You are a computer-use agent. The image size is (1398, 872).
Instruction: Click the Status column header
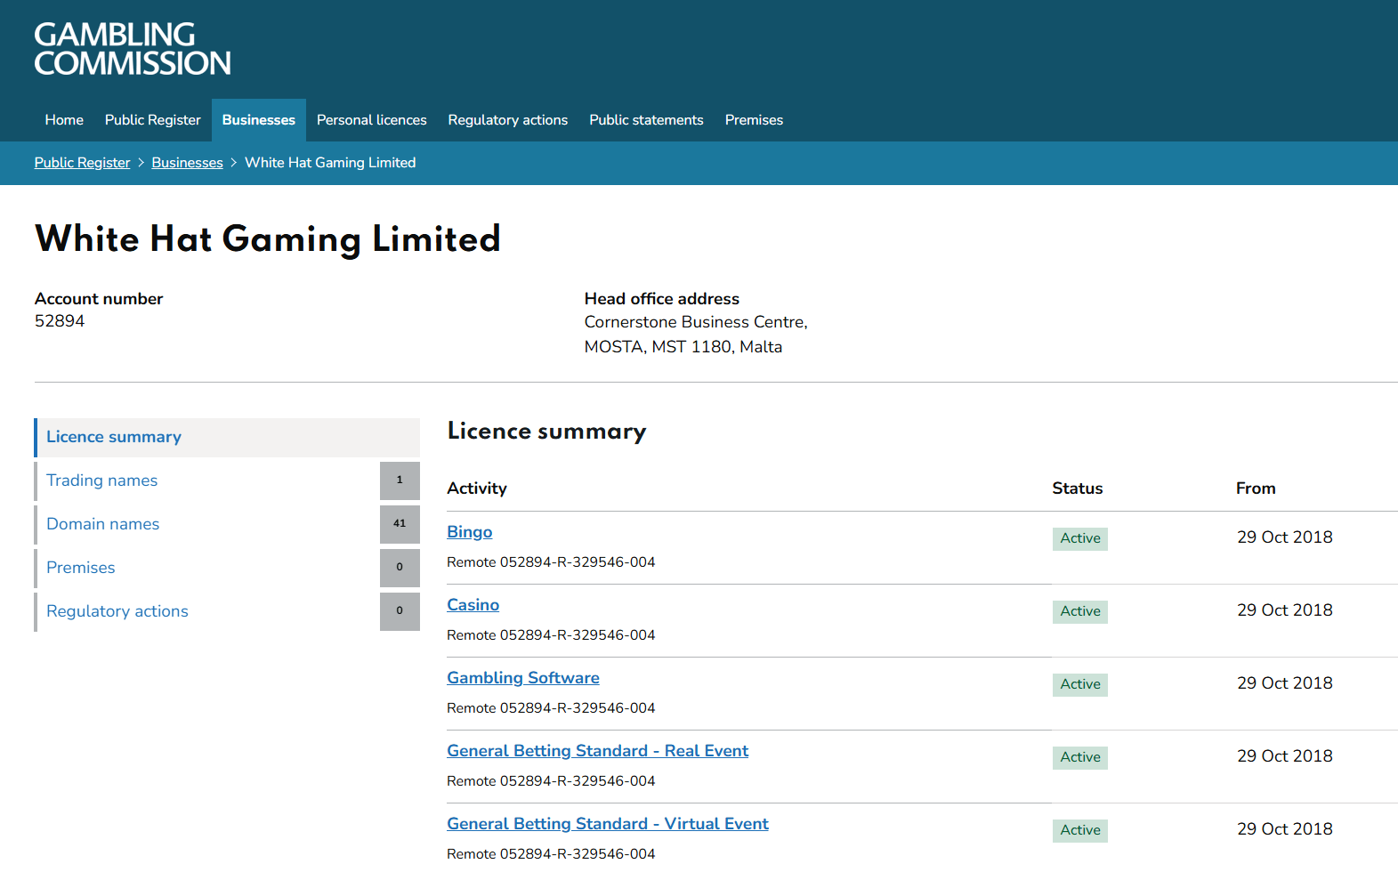(1078, 488)
